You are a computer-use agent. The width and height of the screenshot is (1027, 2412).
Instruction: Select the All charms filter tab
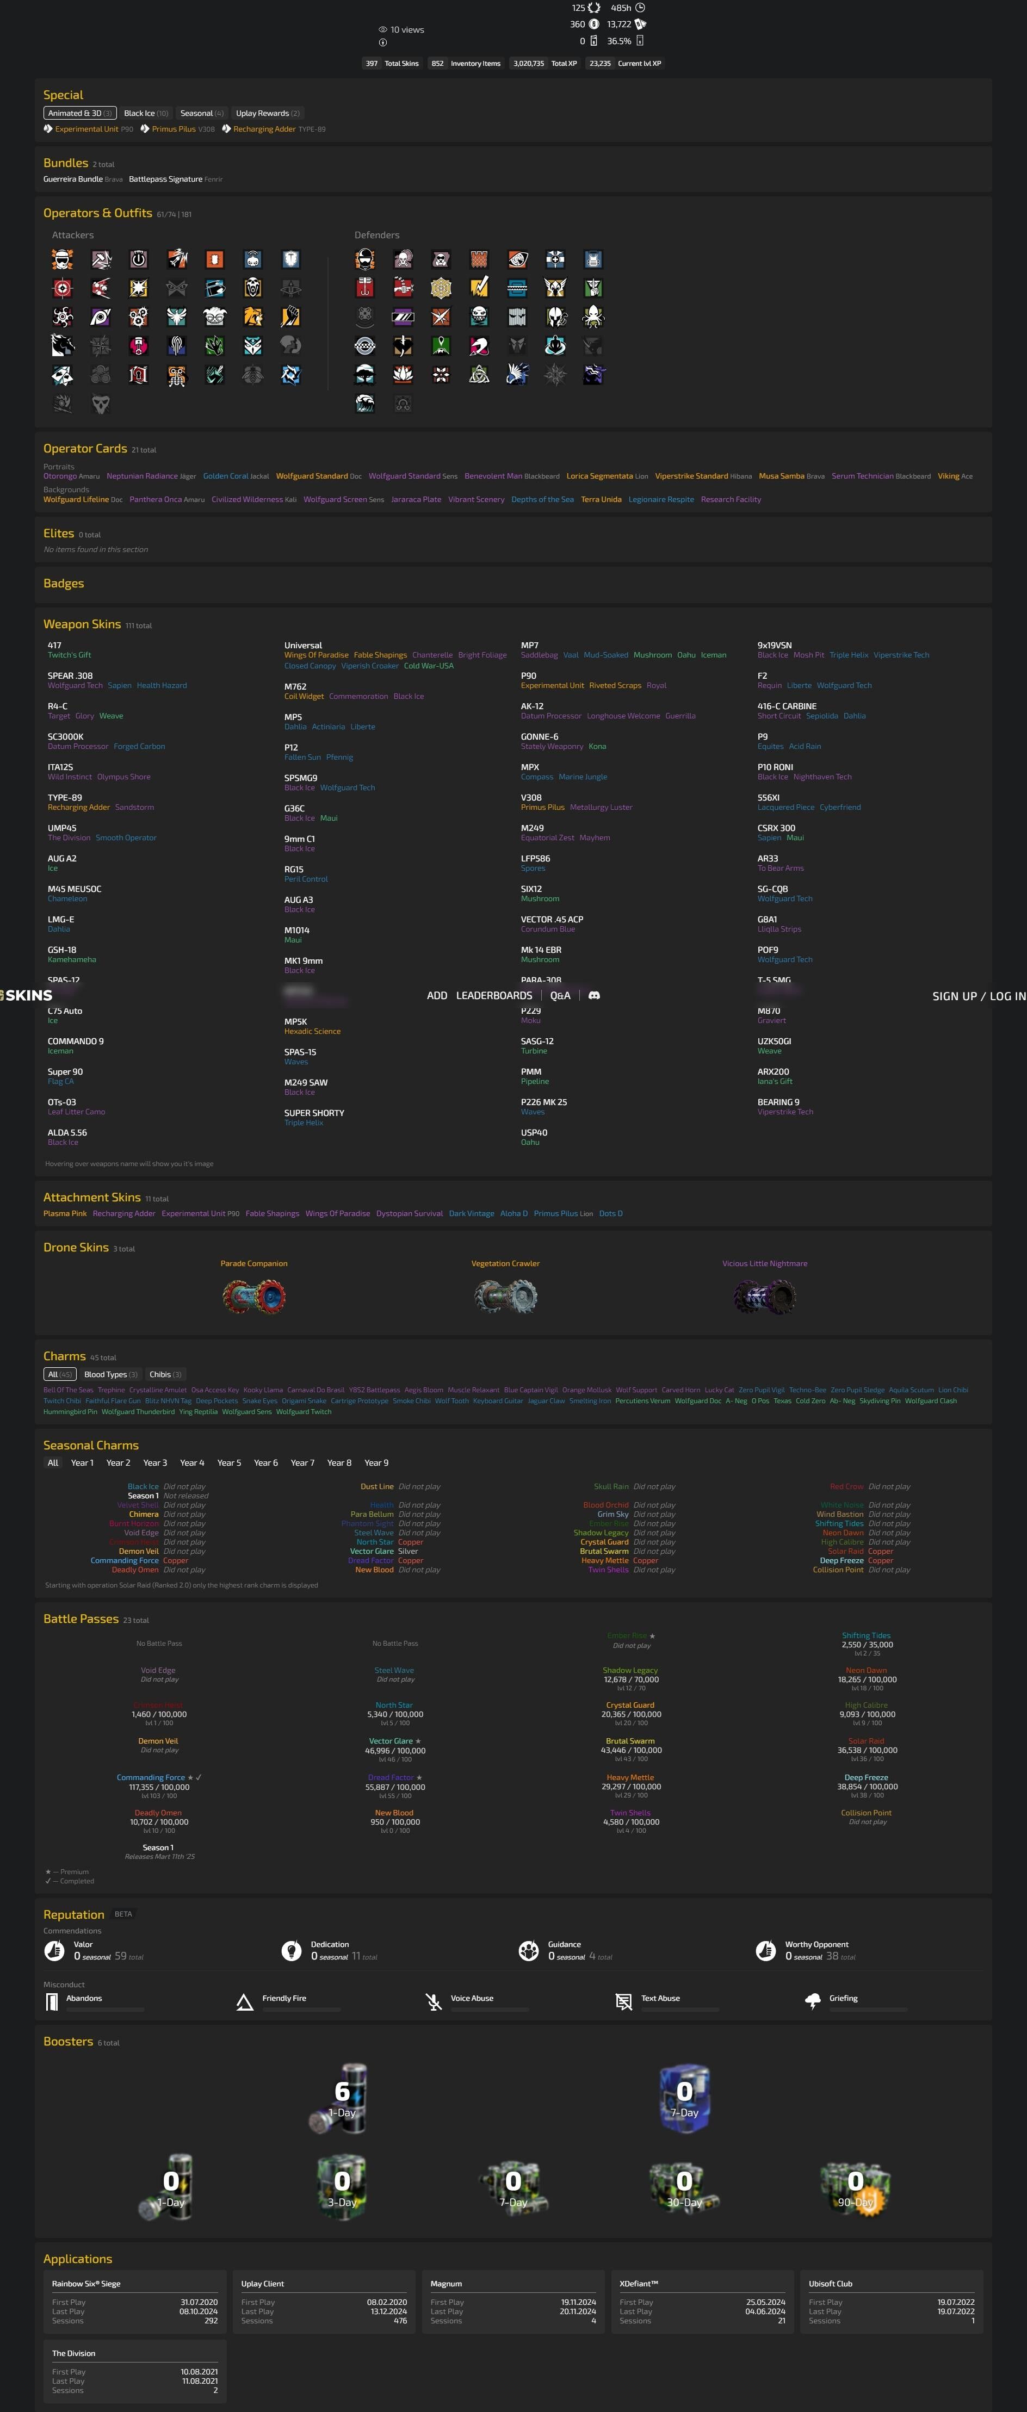tap(60, 1374)
